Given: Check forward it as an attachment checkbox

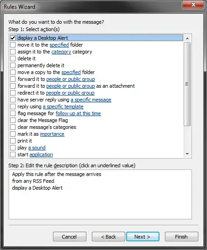Looking at the screenshot, I should [x=13, y=86].
